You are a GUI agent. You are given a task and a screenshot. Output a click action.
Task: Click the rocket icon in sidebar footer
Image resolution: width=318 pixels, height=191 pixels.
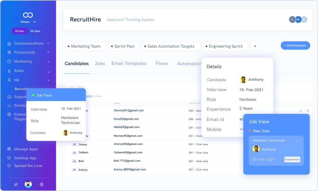click(16, 185)
